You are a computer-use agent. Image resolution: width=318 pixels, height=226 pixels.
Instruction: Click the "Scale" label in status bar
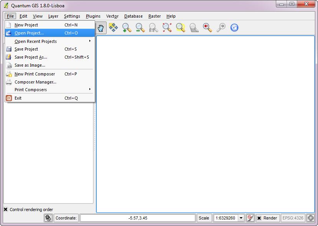(x=204, y=218)
